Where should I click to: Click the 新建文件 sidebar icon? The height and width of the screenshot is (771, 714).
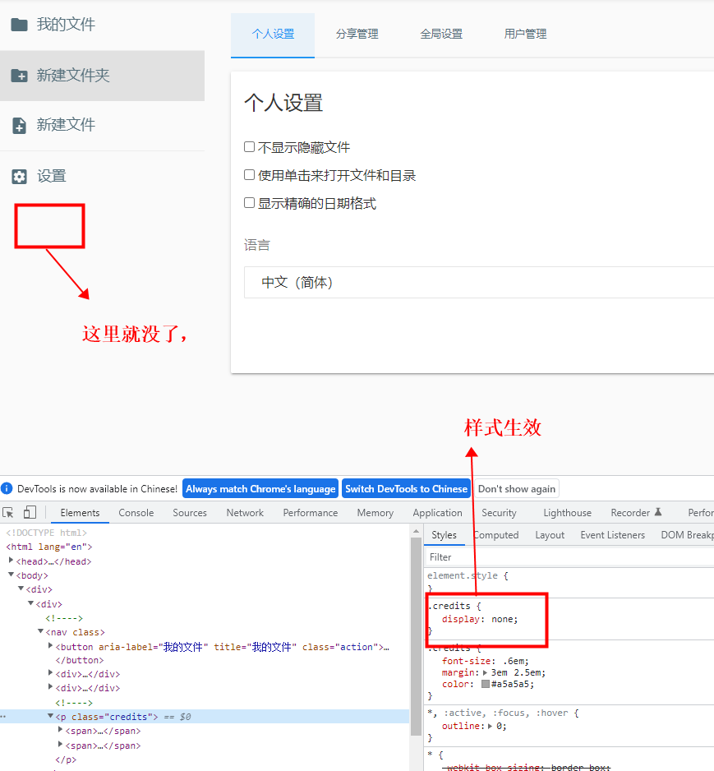click(21, 125)
